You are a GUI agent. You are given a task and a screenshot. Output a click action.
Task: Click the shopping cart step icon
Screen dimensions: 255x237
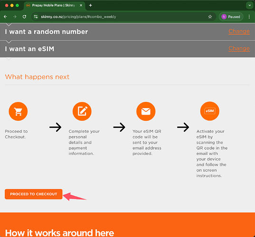click(18, 111)
